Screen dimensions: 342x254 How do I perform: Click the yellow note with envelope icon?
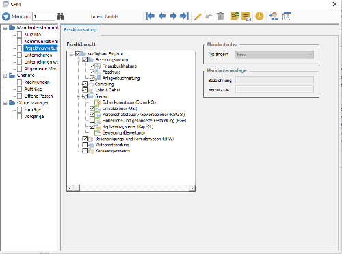pos(246,16)
